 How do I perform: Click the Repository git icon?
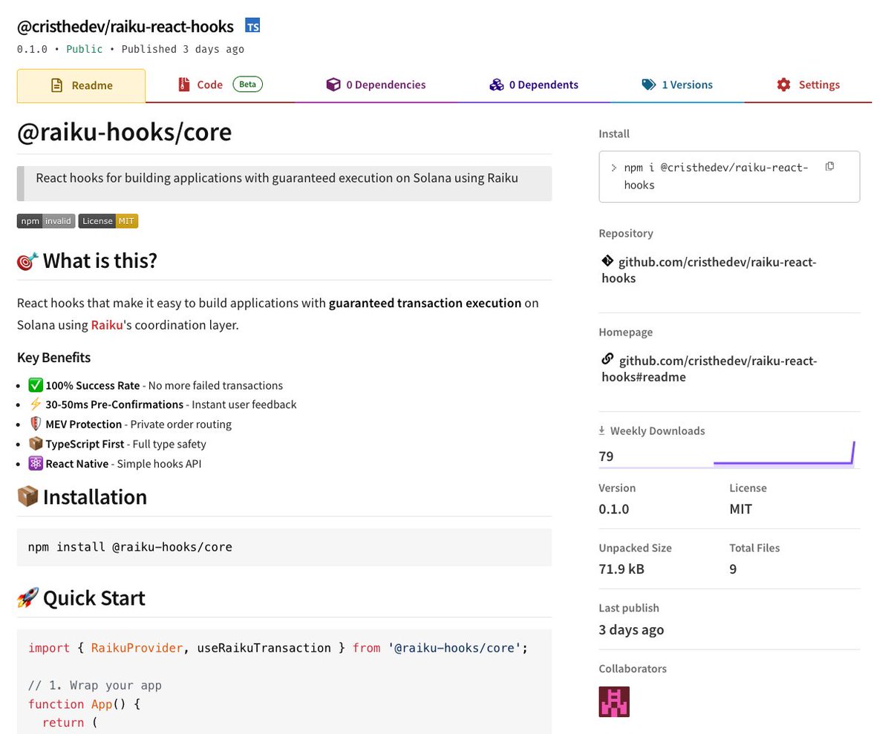point(607,261)
